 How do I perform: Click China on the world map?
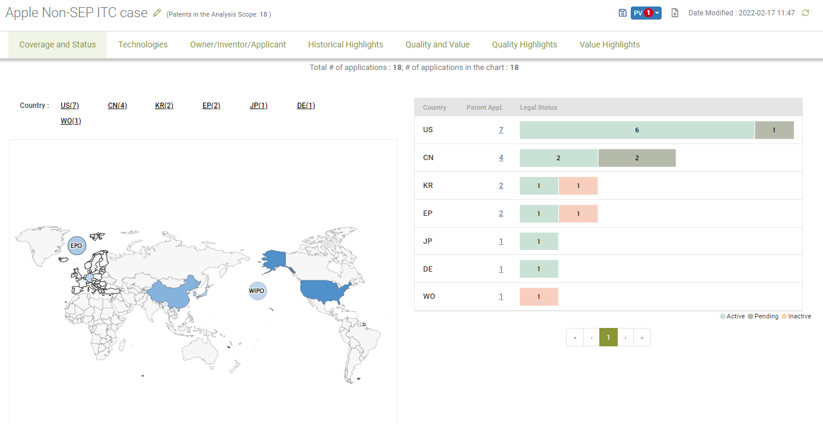pos(172,292)
